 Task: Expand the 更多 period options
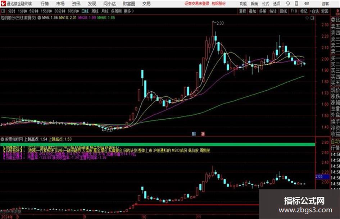(x=129, y=11)
